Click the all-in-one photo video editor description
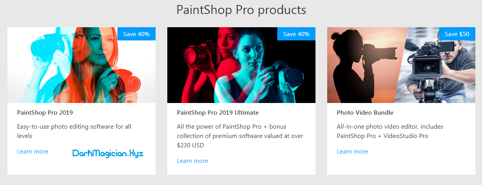The image size is (482, 185). (390, 131)
